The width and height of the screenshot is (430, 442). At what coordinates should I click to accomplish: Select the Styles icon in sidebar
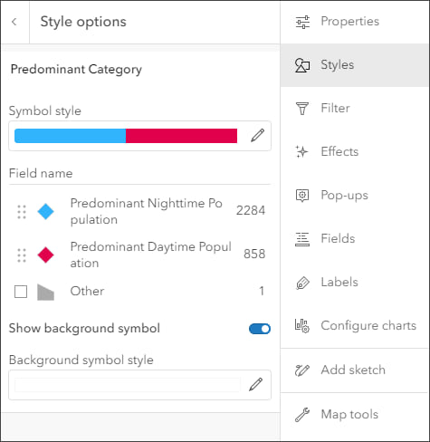[302, 65]
